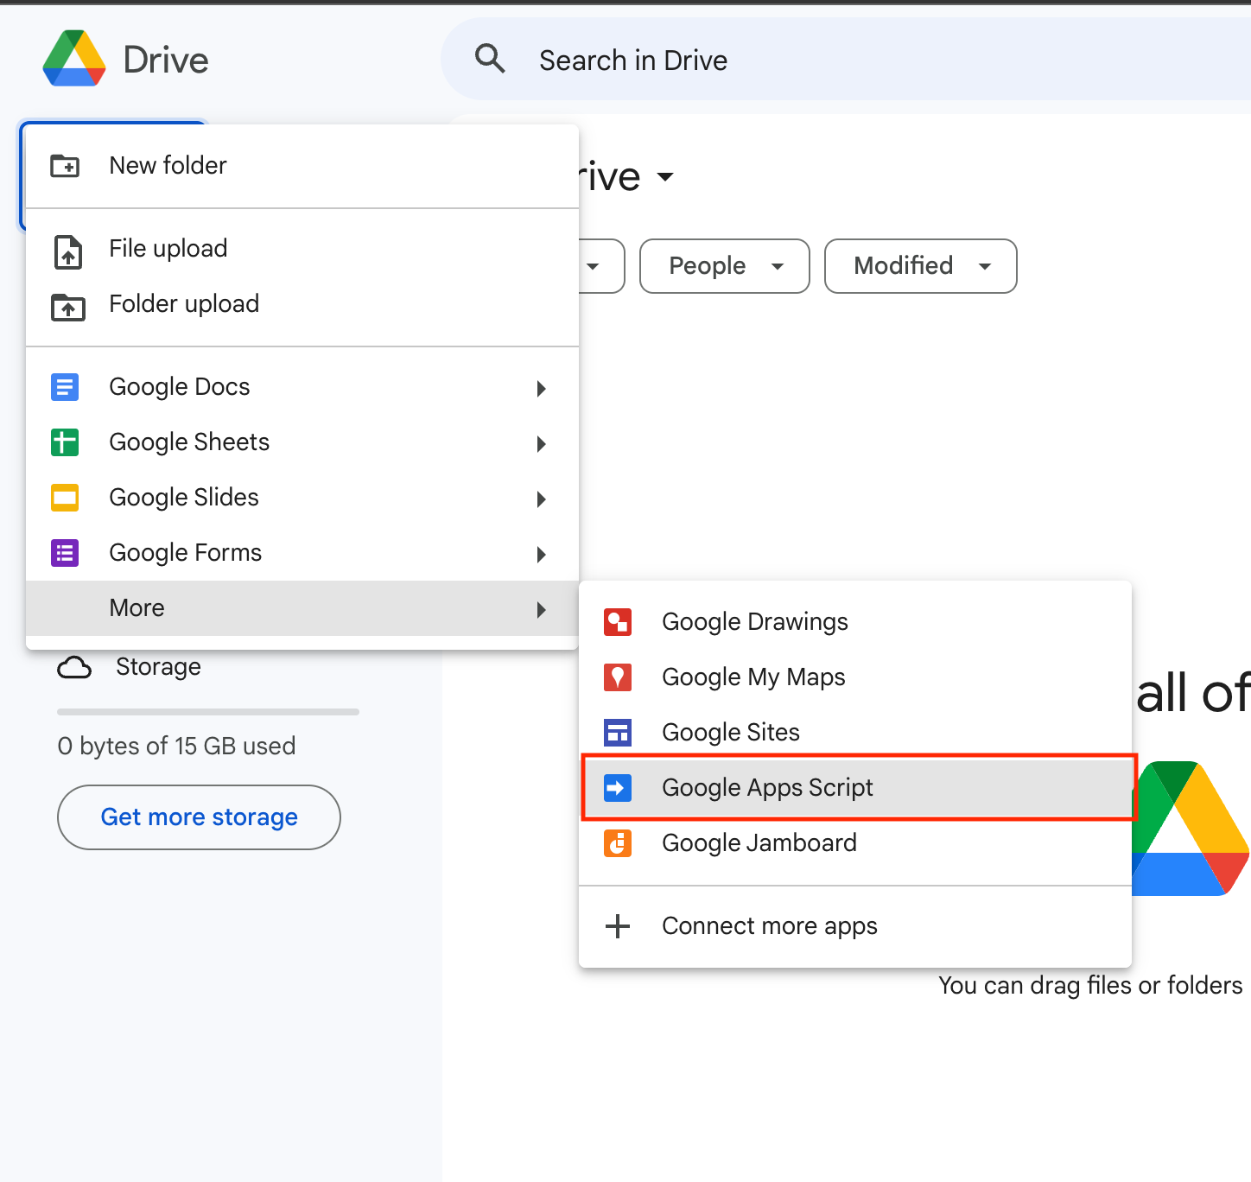
Task: Select Google Sites from submenu
Action: click(x=855, y=733)
